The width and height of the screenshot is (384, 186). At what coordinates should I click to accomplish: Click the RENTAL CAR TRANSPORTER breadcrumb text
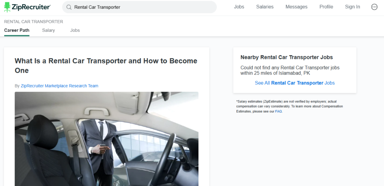[x=33, y=21]
